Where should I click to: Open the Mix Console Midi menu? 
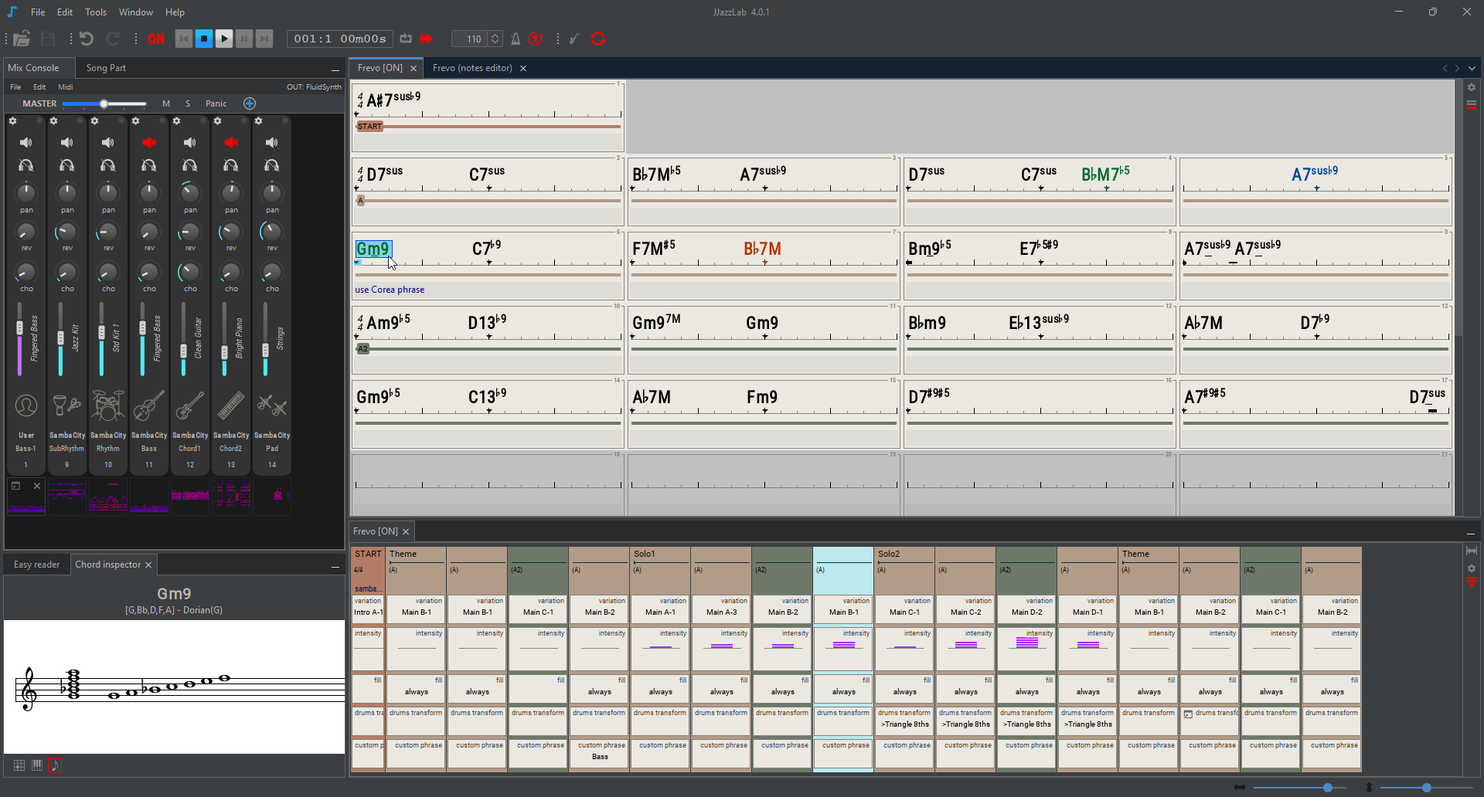point(66,87)
